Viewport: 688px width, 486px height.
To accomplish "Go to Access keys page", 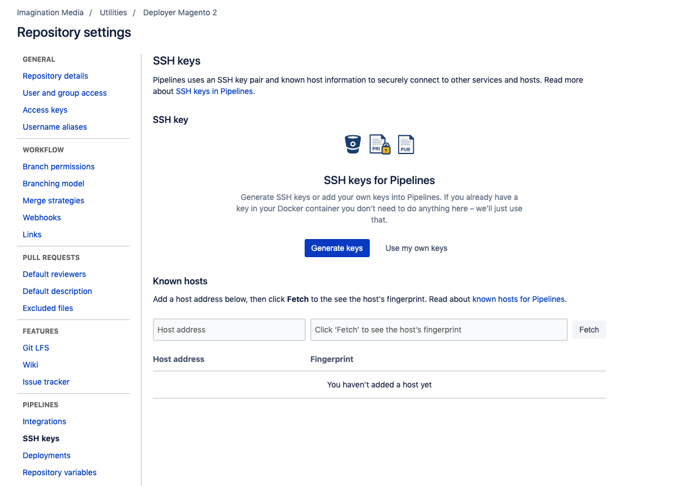I will pos(45,110).
